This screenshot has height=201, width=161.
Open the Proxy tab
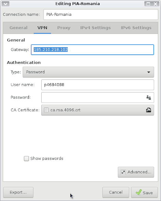(x=64, y=28)
